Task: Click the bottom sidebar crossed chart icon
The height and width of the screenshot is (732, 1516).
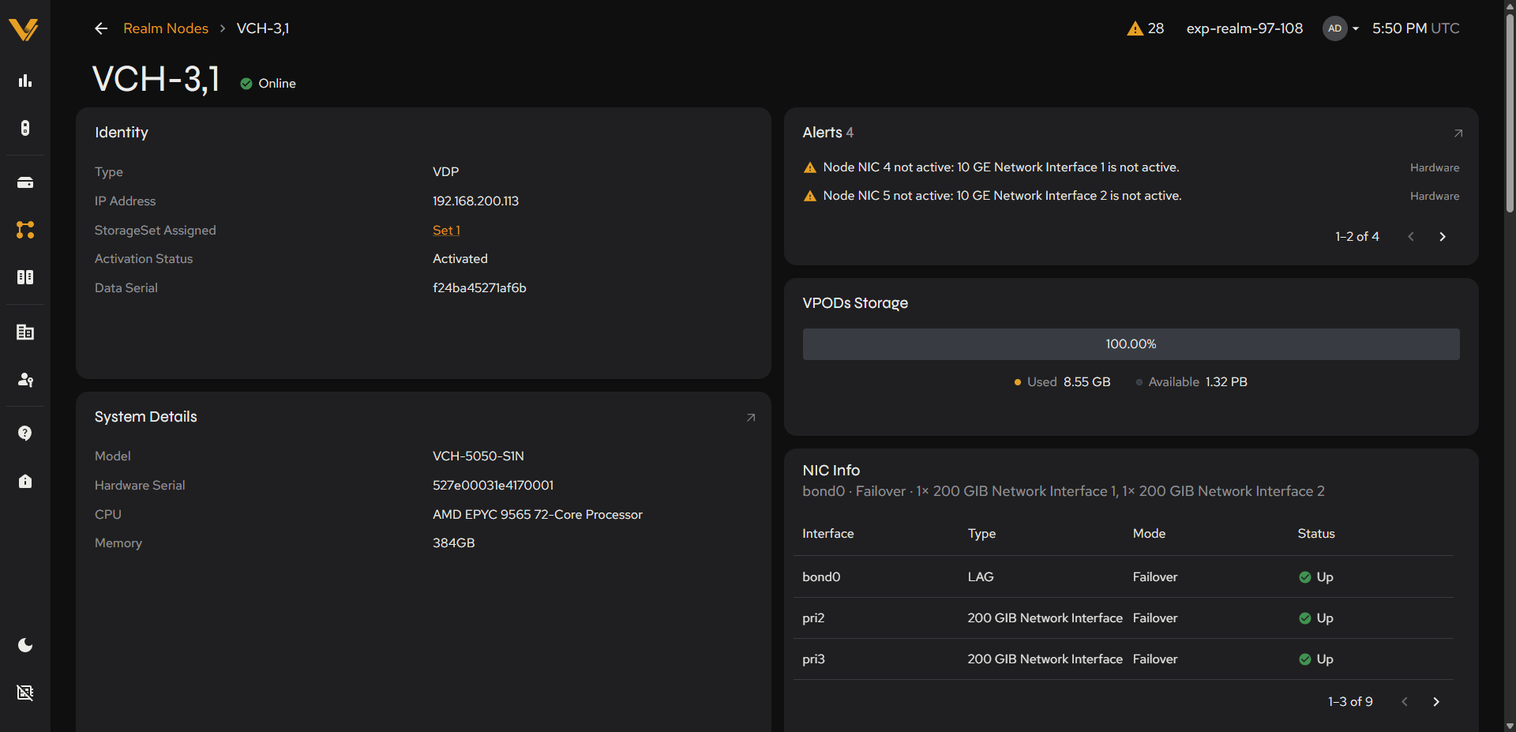Action: click(x=25, y=693)
